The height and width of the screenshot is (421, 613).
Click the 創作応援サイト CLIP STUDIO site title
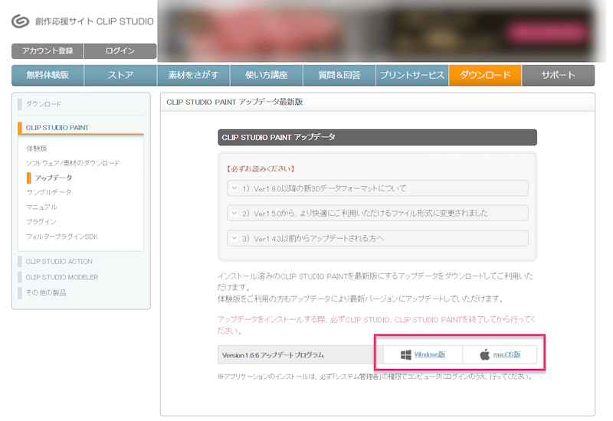point(94,21)
